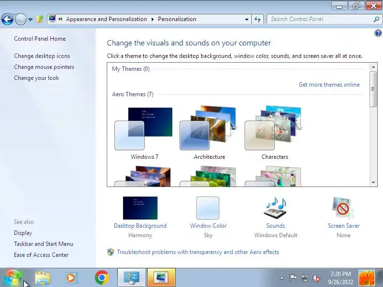
Task: Open Change your look
Action: coord(36,78)
